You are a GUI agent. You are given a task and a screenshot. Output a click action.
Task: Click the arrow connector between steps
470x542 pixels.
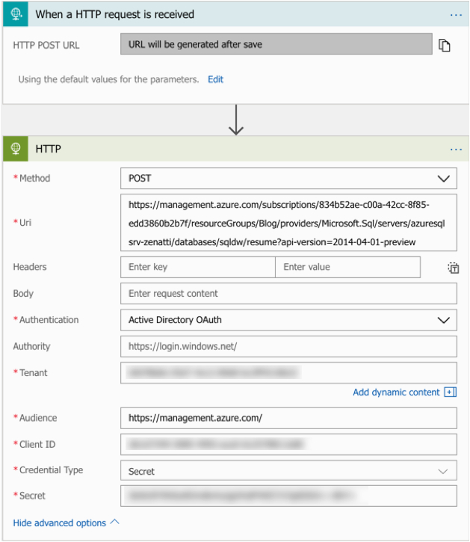(x=236, y=120)
